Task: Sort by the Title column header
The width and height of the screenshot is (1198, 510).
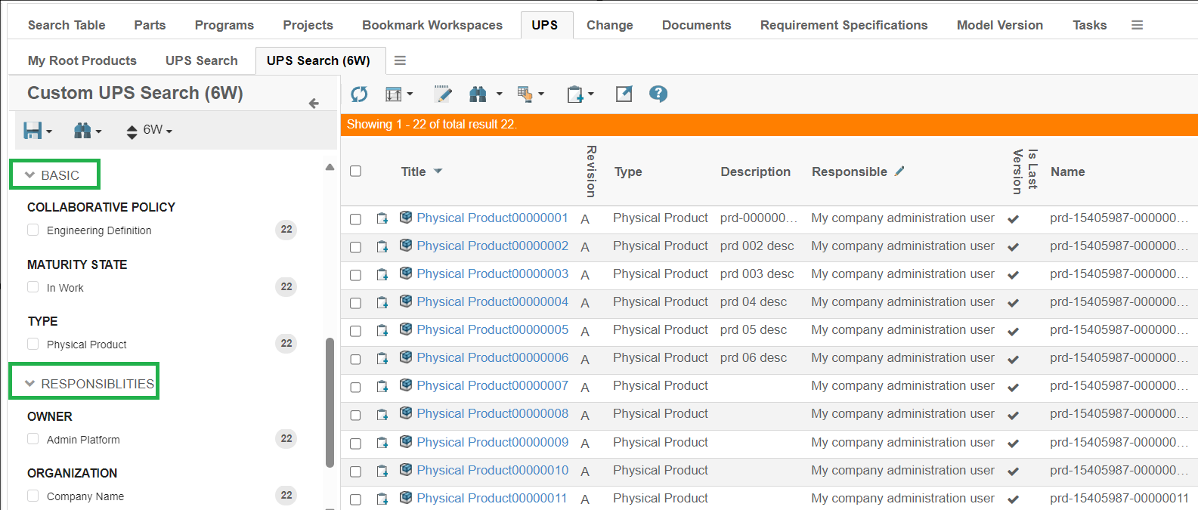Action: (x=413, y=172)
